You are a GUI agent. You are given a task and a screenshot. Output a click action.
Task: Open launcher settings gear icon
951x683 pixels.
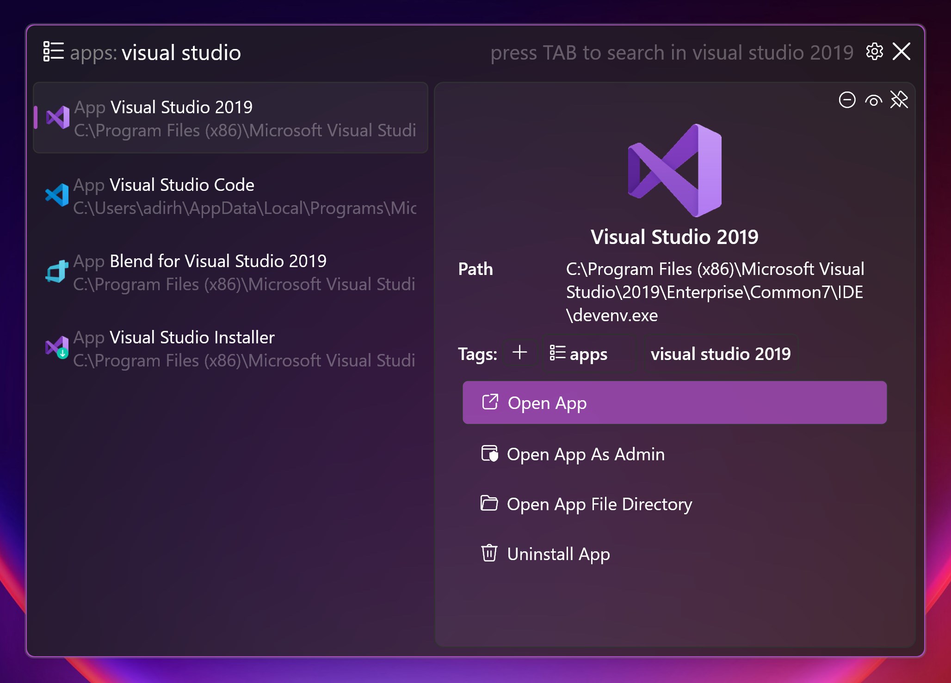874,52
